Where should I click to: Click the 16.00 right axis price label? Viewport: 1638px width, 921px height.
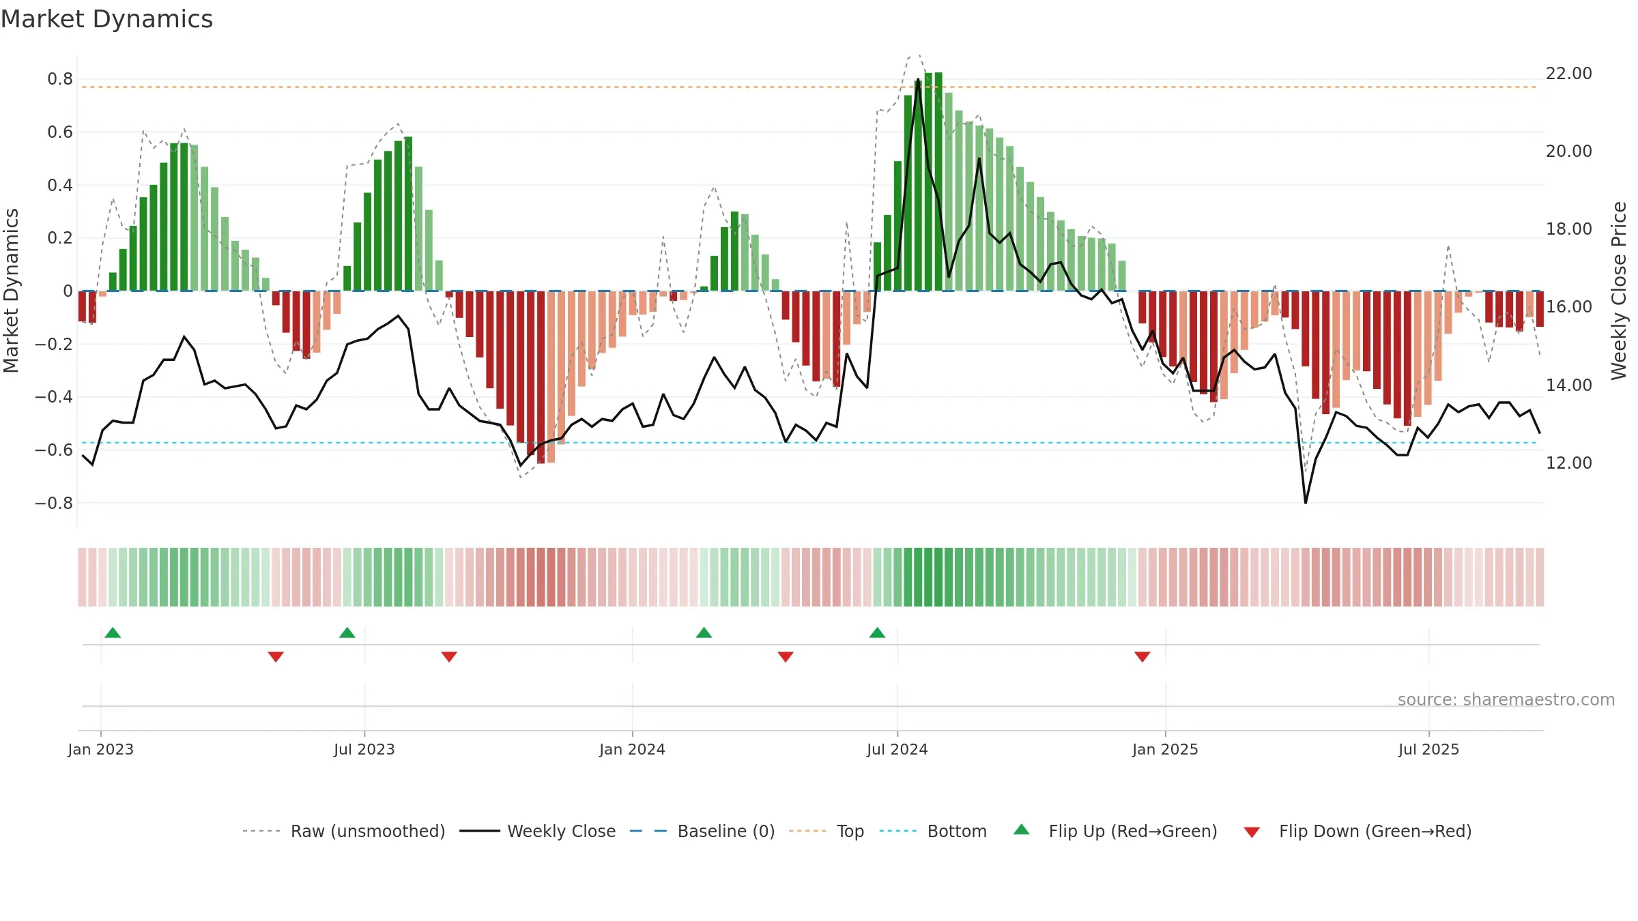(x=1569, y=306)
